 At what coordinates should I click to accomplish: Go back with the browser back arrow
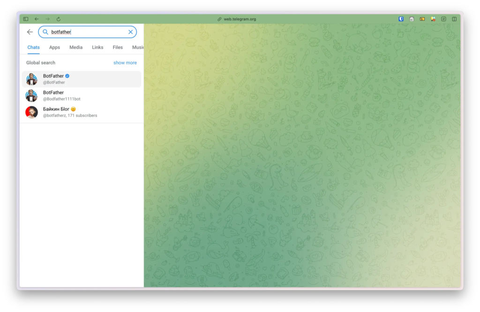click(37, 19)
